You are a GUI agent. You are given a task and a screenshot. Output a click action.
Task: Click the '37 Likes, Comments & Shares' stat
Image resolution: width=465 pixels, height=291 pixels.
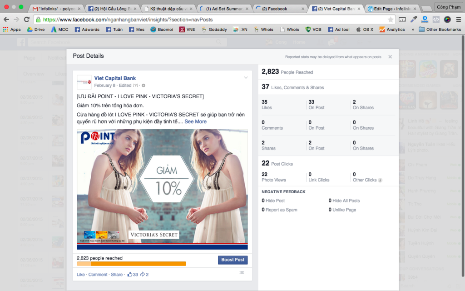[293, 87]
